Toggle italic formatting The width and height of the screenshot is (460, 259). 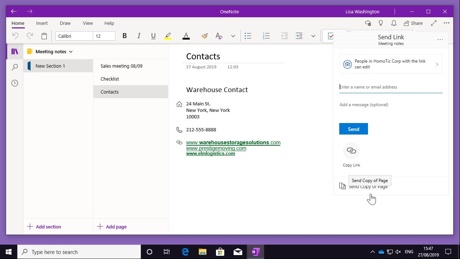pos(139,36)
